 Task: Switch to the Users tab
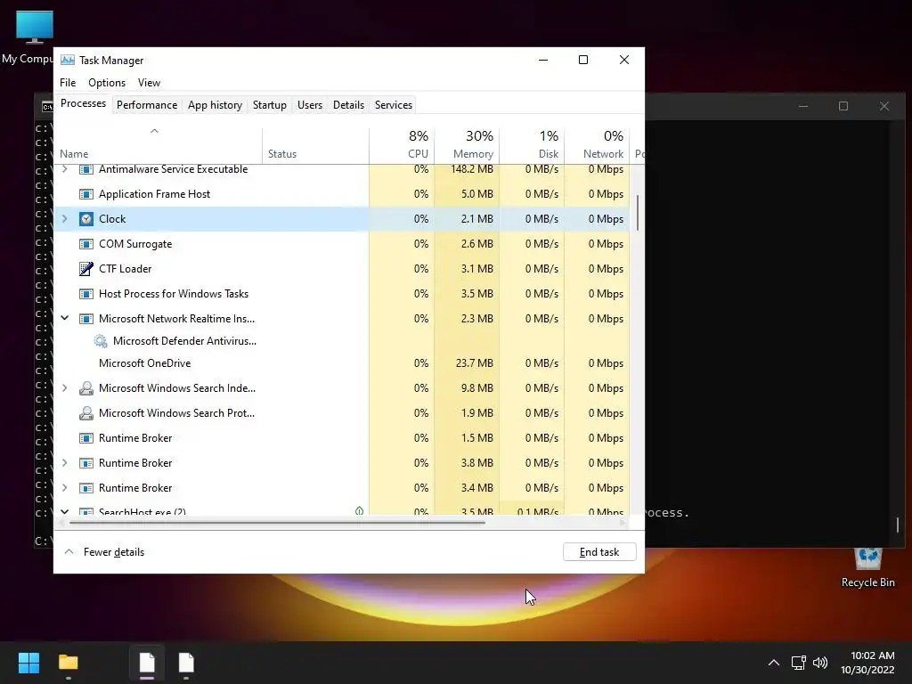click(309, 105)
